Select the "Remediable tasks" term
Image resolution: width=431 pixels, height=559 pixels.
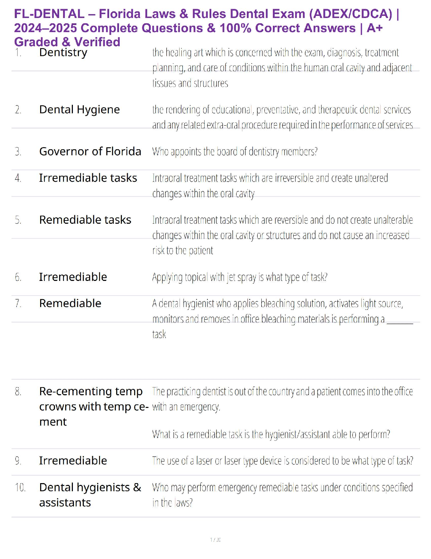85,220
